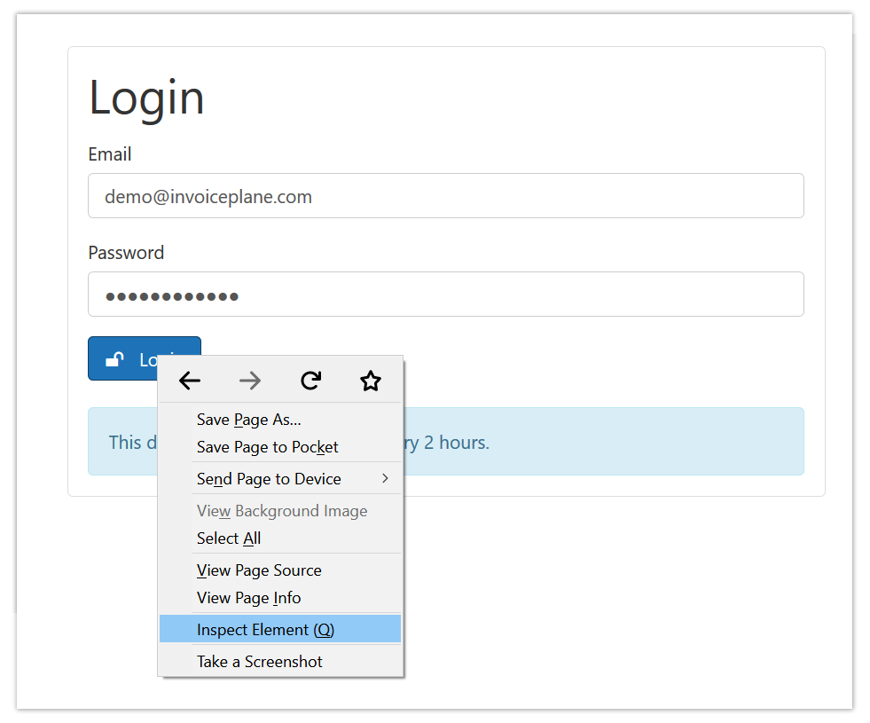This screenshot has width=870, height=723.
Task: Click the Email label
Action: tap(110, 154)
